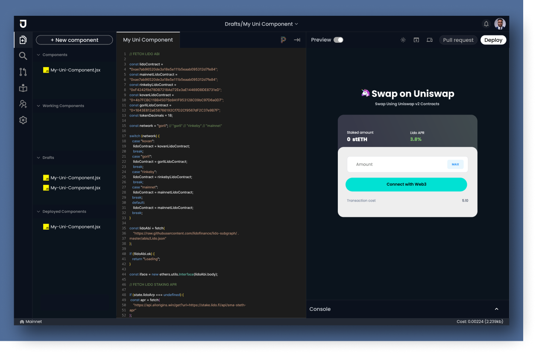Open the Drafts/My Uni Component title dropdown

click(x=261, y=24)
